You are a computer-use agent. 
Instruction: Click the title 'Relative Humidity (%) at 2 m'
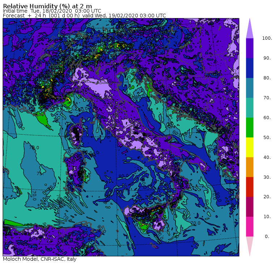click(x=47, y=6)
